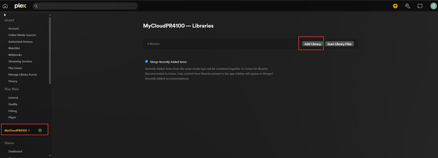Focus the top search field
The width and height of the screenshot is (438, 158).
pyautogui.click(x=85, y=6)
